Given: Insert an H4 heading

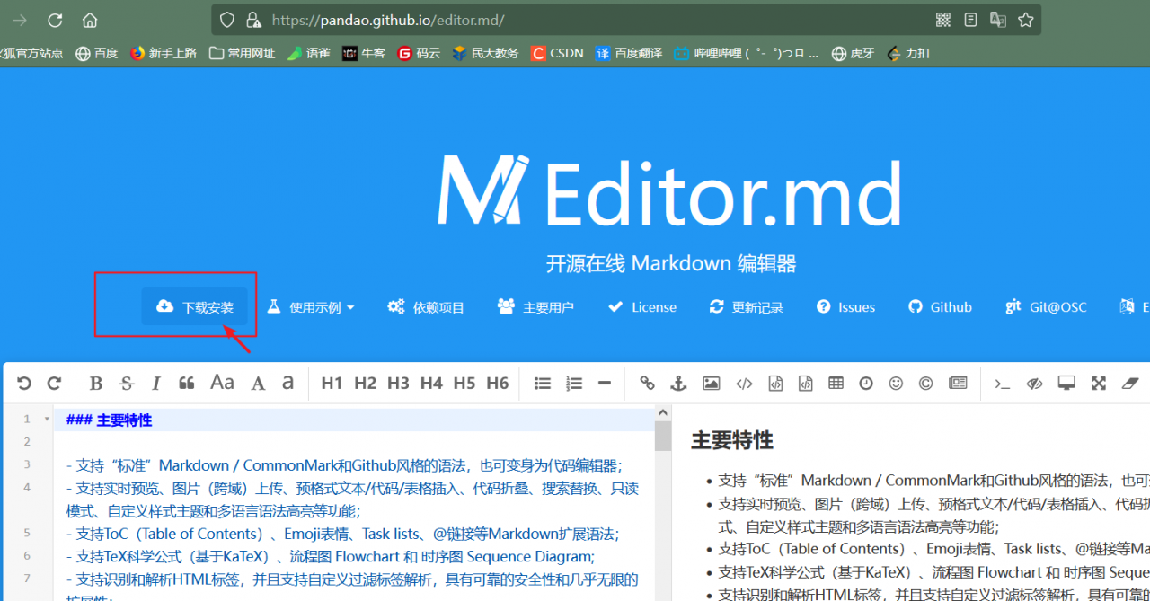Looking at the screenshot, I should point(431,384).
